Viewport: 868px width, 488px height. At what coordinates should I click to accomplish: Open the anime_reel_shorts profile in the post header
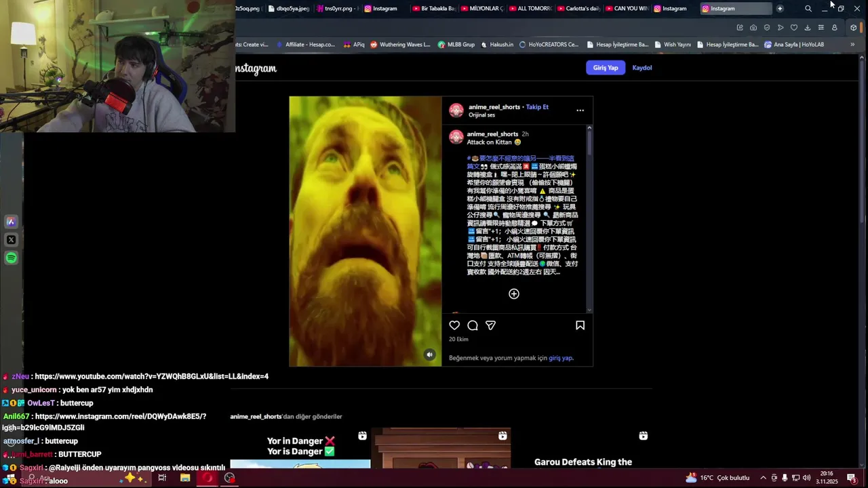point(494,106)
